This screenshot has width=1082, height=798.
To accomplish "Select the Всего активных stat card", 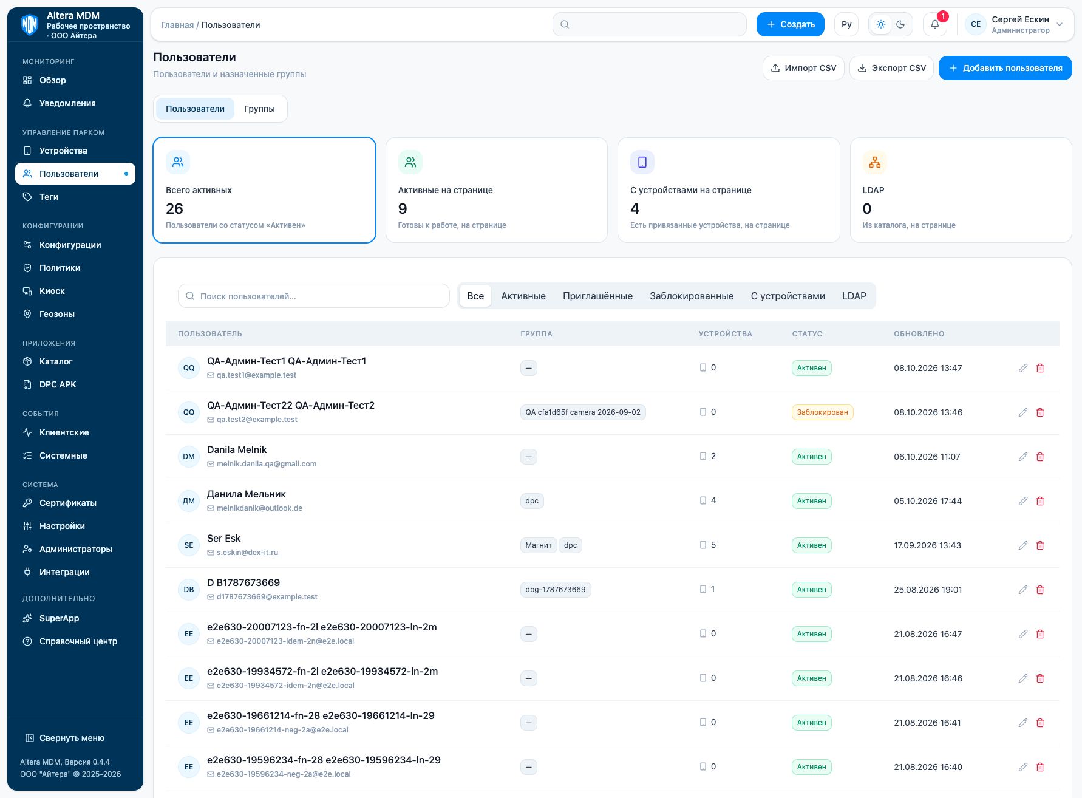I will pyautogui.click(x=264, y=190).
